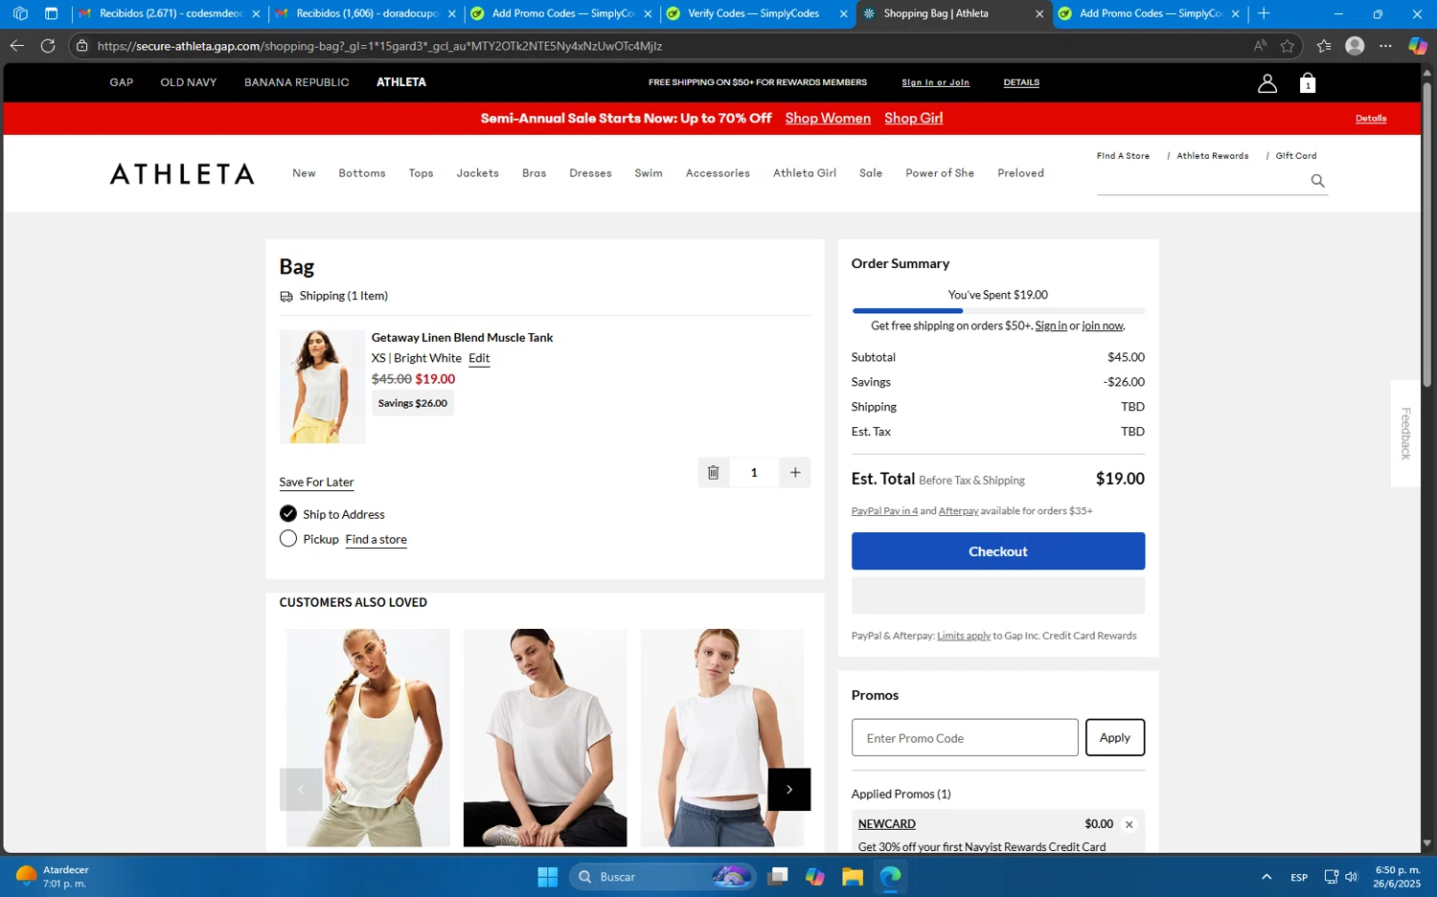Click Details in the red sale banner
Viewport: 1437px width, 897px height.
(x=1370, y=119)
